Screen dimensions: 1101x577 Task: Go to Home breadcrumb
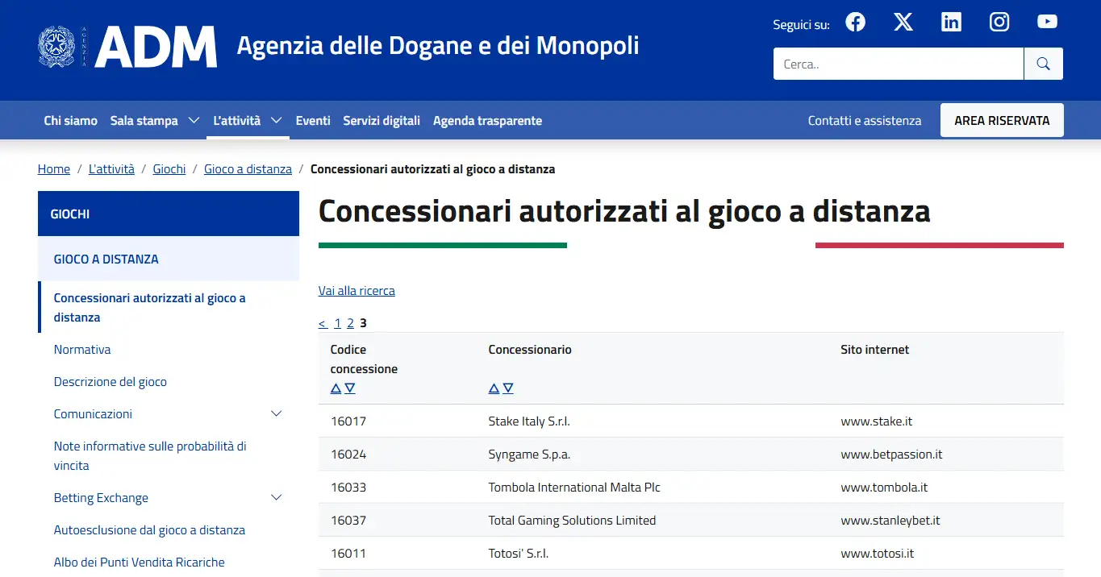54,169
